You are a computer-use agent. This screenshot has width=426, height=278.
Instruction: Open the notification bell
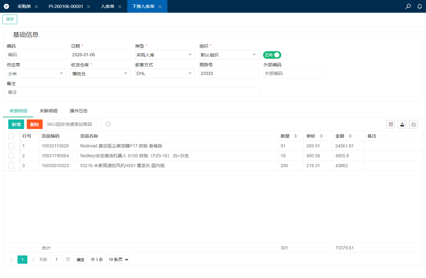tap(420, 6)
